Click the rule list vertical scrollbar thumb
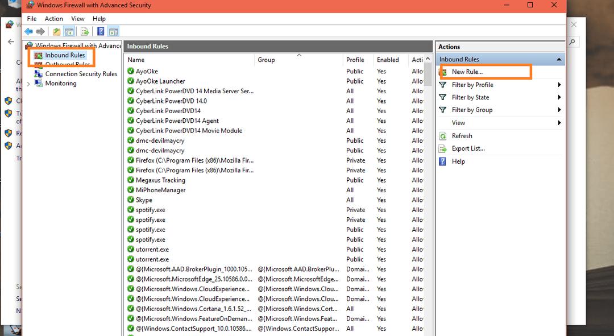Viewport: 614px width, 336px height. (428, 75)
